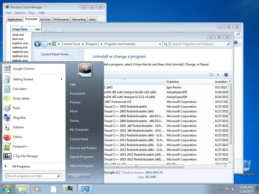Image resolution: width=259 pixels, height=194 pixels.
Task: Click Refresh button next to address bar
Action: pyautogui.click(x=166, y=44)
